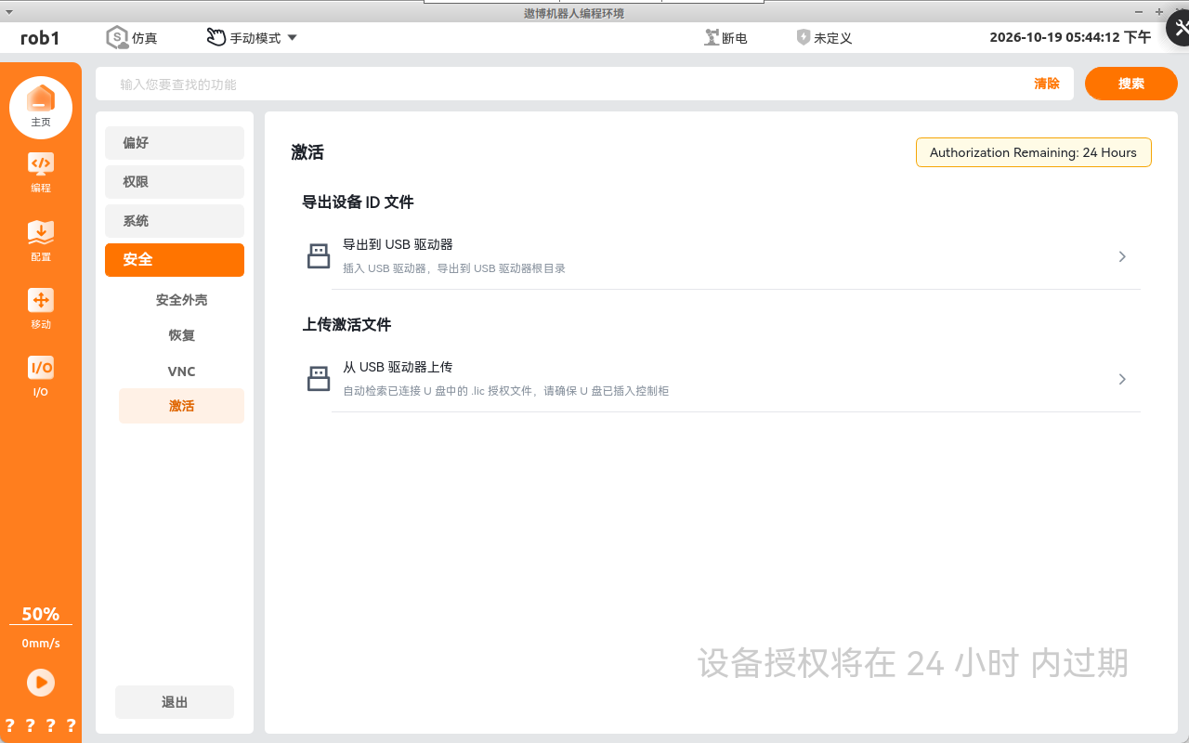Viewport: 1189px width, 743px height.
Task: Click the 50% speed indicator
Action: 41,614
